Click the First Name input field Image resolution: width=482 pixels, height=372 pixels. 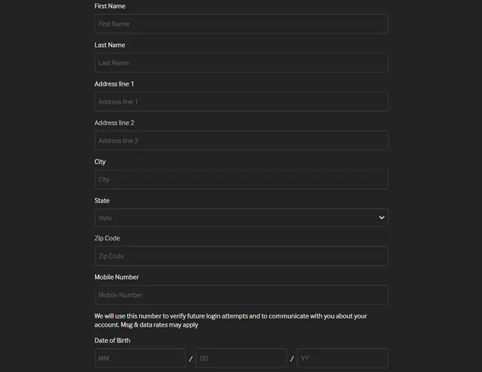coord(241,24)
